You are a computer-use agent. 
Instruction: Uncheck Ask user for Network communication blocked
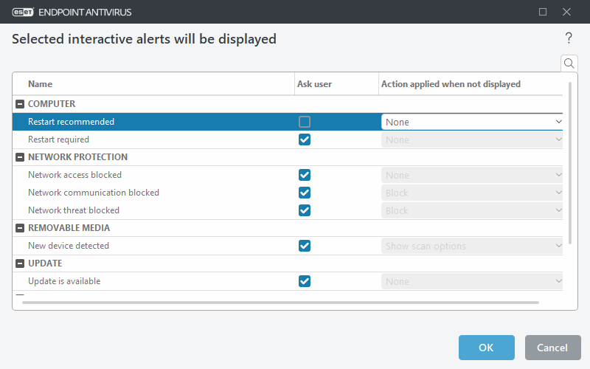[305, 193]
